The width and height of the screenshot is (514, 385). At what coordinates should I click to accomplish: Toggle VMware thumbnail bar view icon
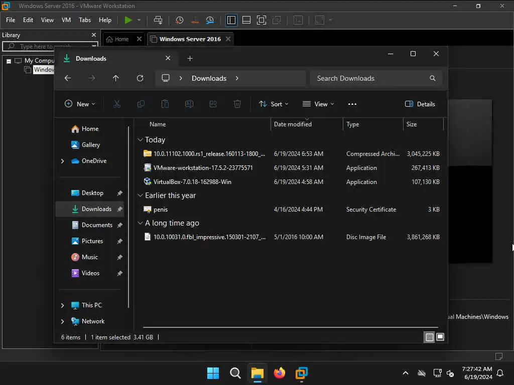point(246,20)
